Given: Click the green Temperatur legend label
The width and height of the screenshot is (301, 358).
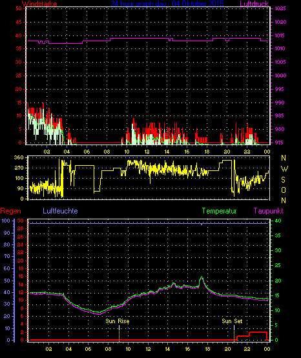Looking at the screenshot, I should click(219, 211).
